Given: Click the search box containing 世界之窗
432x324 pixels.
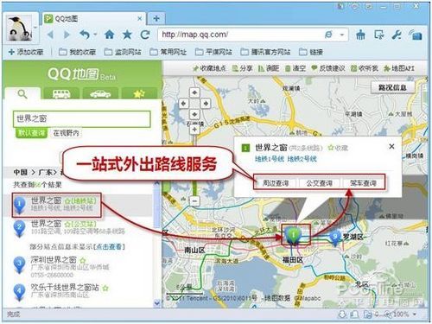Looking at the screenshot, I should point(81,119).
